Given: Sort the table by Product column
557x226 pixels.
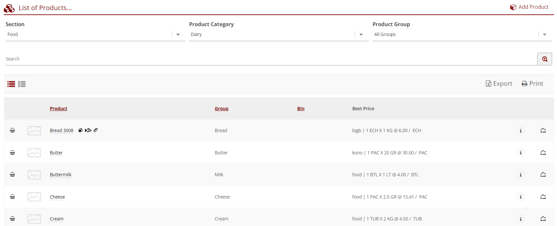Looking at the screenshot, I should click(58, 109).
